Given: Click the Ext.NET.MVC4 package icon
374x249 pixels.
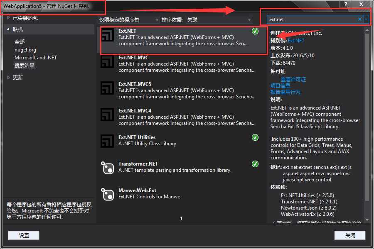Looking at the screenshot, I should tap(107, 115).
